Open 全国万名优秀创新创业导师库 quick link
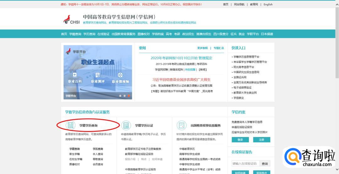Screen dimensions: 339x174 coord(250,82)
